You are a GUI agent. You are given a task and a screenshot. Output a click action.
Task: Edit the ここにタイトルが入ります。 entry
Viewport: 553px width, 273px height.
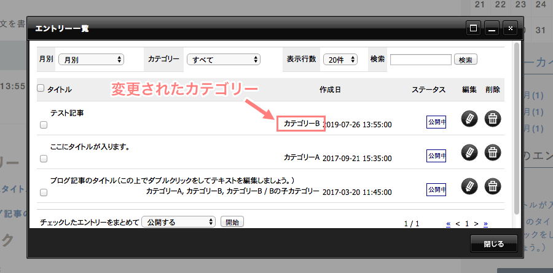pyautogui.click(x=469, y=152)
